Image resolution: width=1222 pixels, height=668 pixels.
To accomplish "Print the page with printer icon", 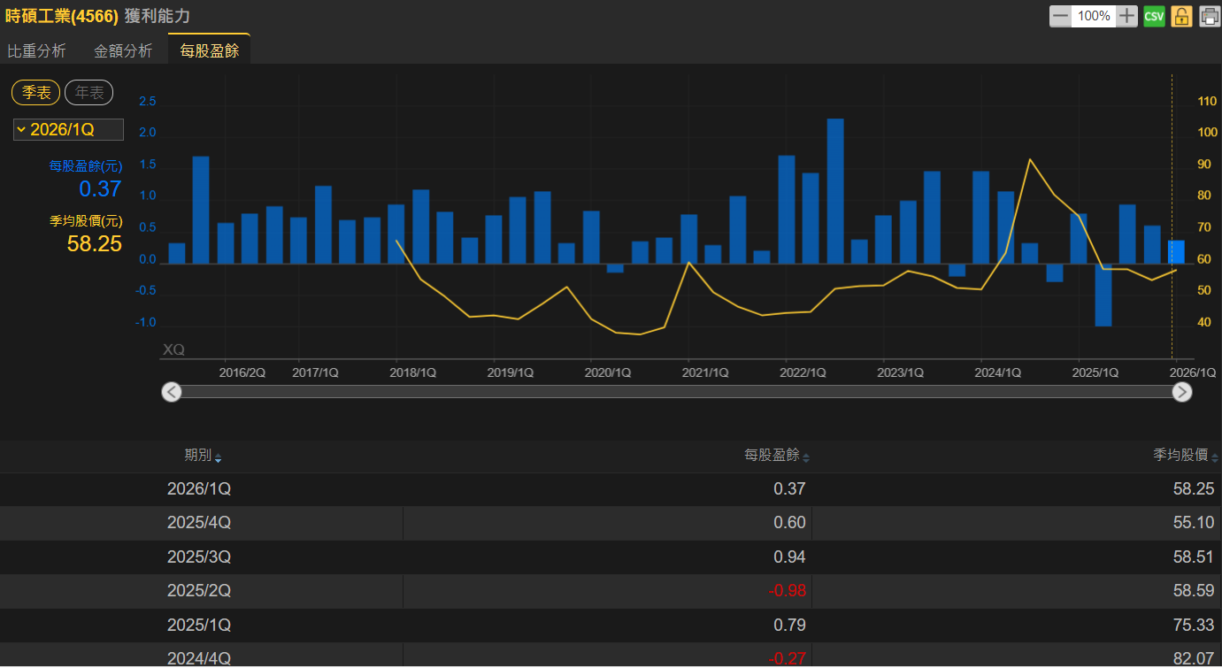I will tap(1209, 16).
